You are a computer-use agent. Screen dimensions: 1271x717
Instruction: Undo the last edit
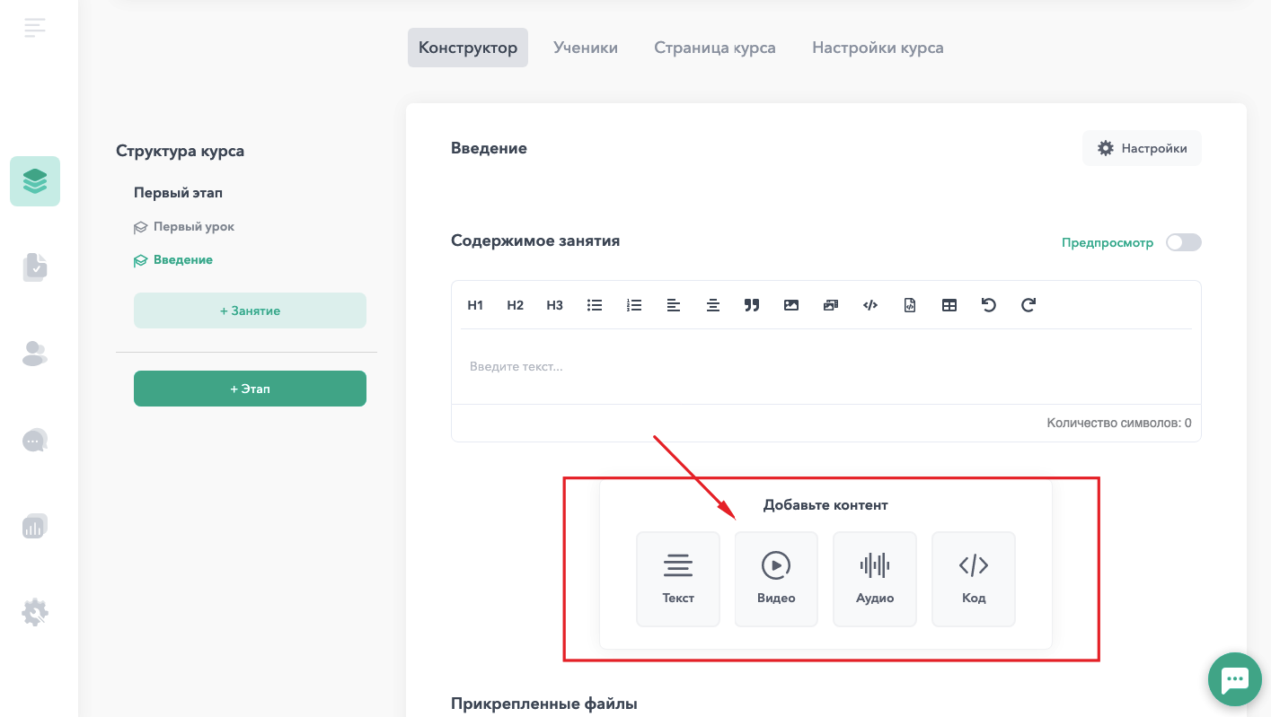(x=989, y=305)
